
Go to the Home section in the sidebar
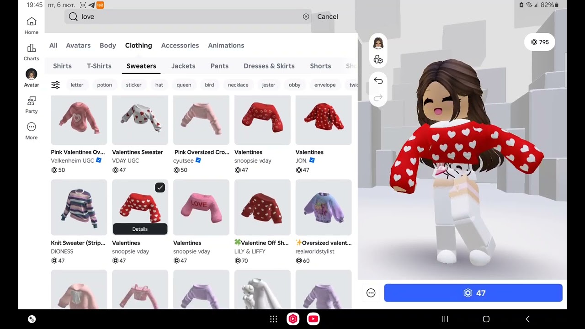point(32,26)
